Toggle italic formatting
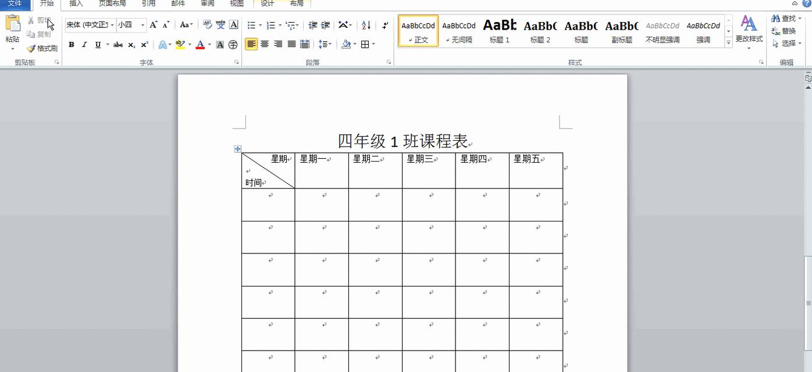 coord(84,45)
